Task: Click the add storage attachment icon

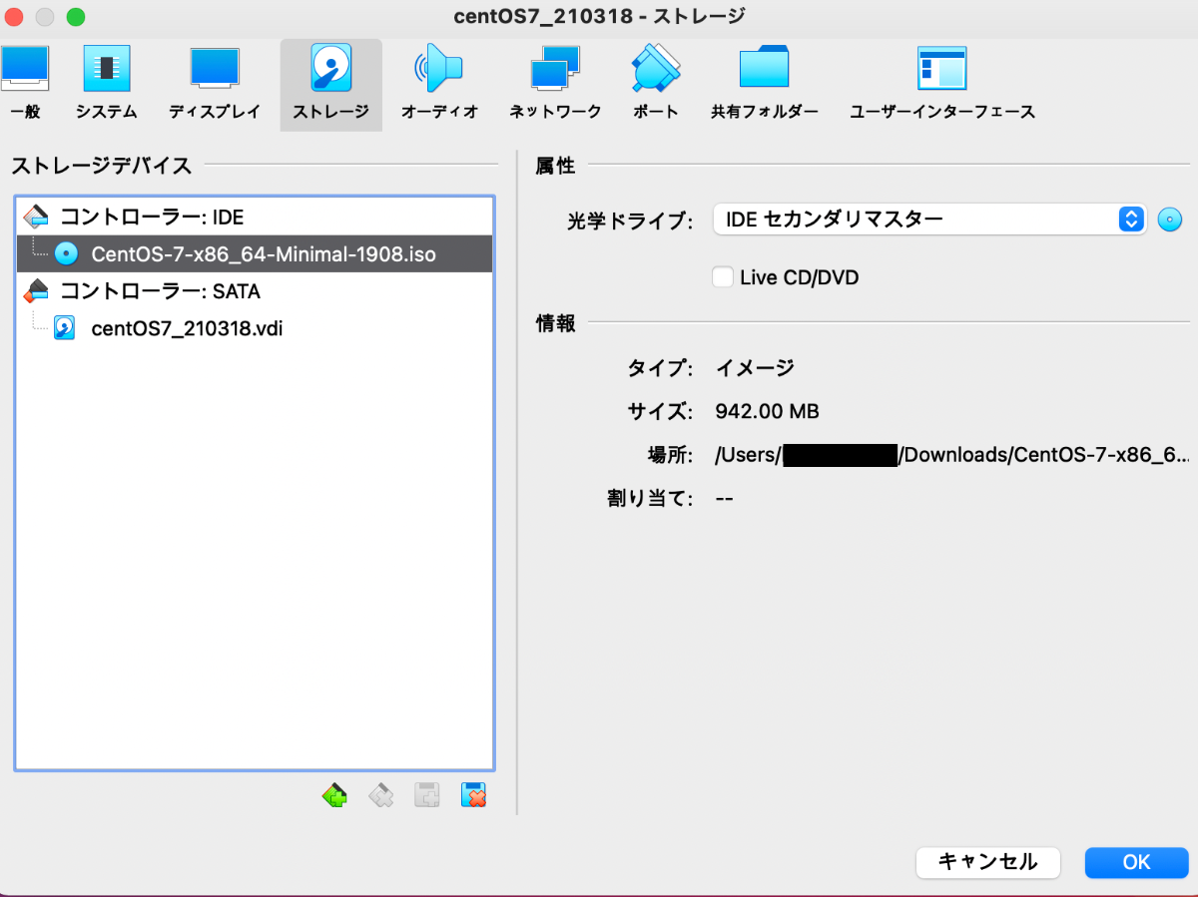Action: [x=427, y=795]
